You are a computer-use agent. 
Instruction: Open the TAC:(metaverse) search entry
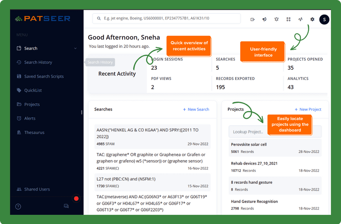coord(152,203)
